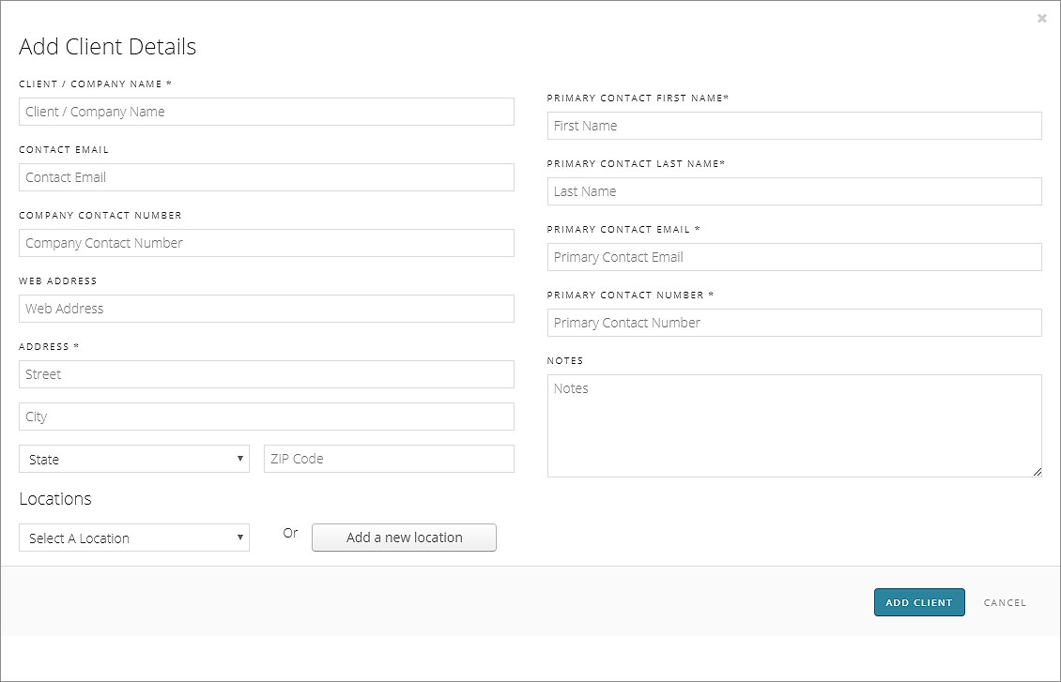Close the Add Client Details dialog
This screenshot has height=682, width=1061.
1041,19
